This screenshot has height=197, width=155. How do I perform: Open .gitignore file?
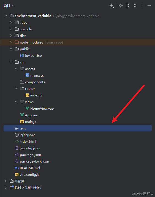28,135
